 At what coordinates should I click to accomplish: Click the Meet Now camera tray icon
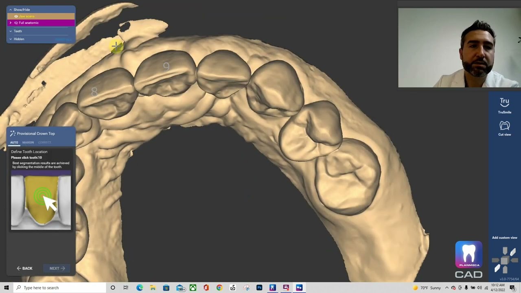[460, 288]
